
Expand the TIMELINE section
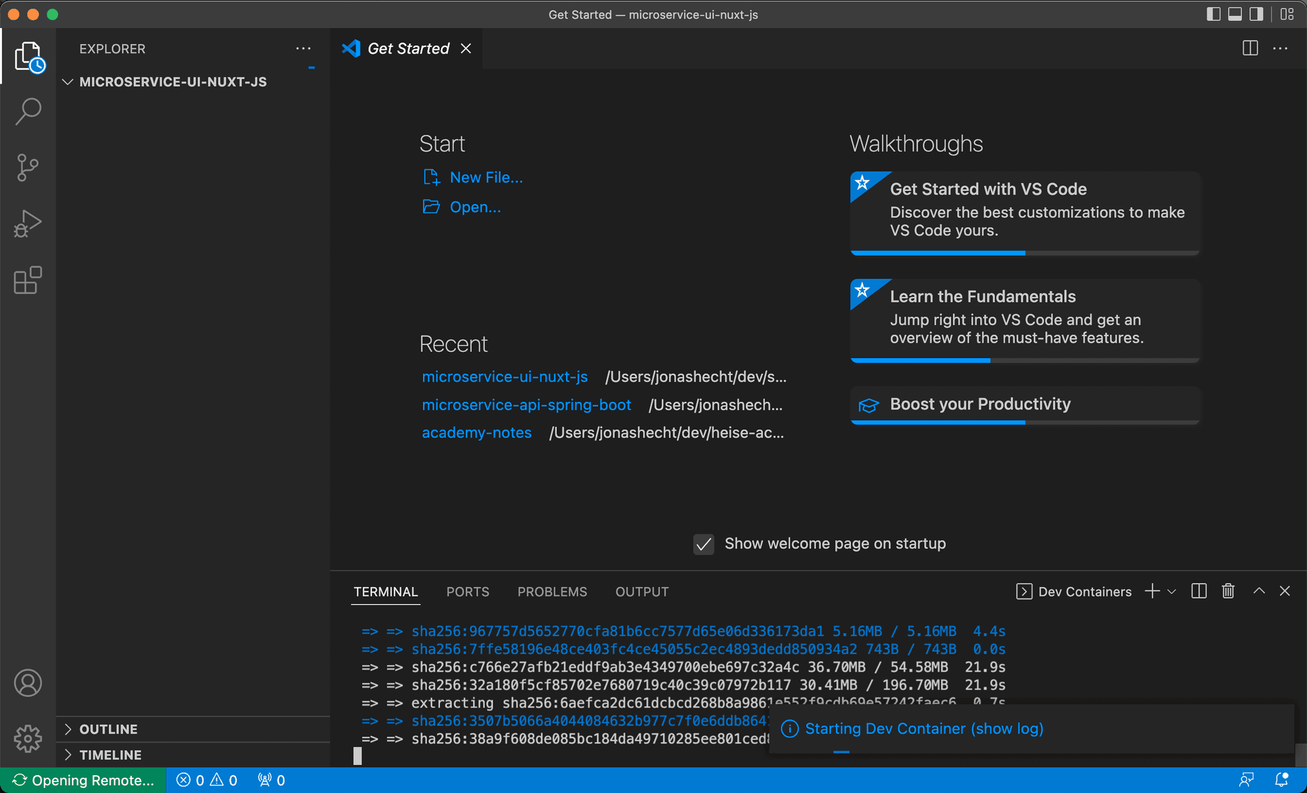110,755
